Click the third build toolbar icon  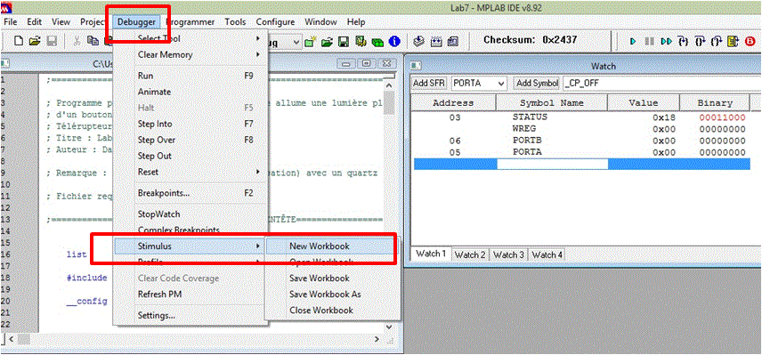(452, 42)
